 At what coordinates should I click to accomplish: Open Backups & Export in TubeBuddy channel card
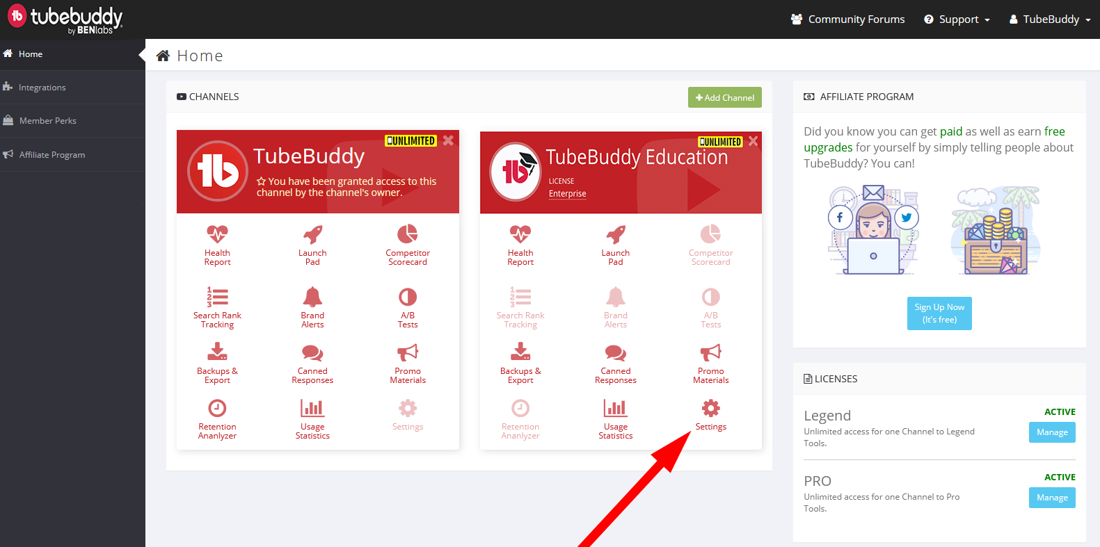[217, 364]
